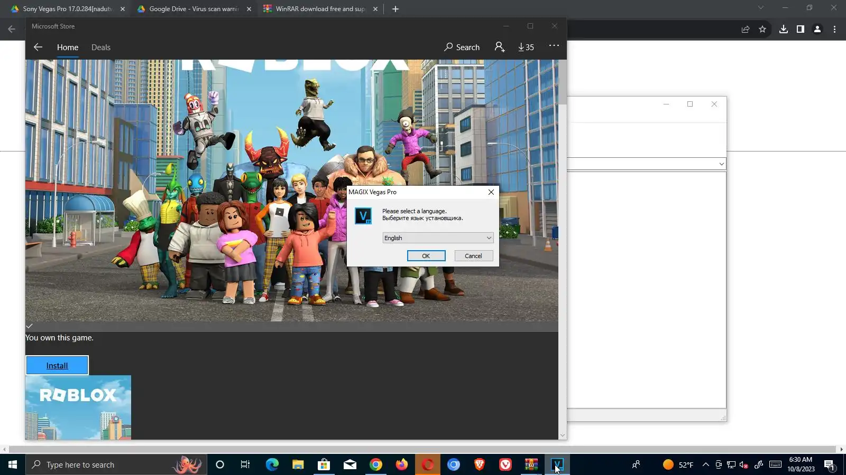Open the Windows Start menu
This screenshot has width=846, height=475.
(x=13, y=464)
